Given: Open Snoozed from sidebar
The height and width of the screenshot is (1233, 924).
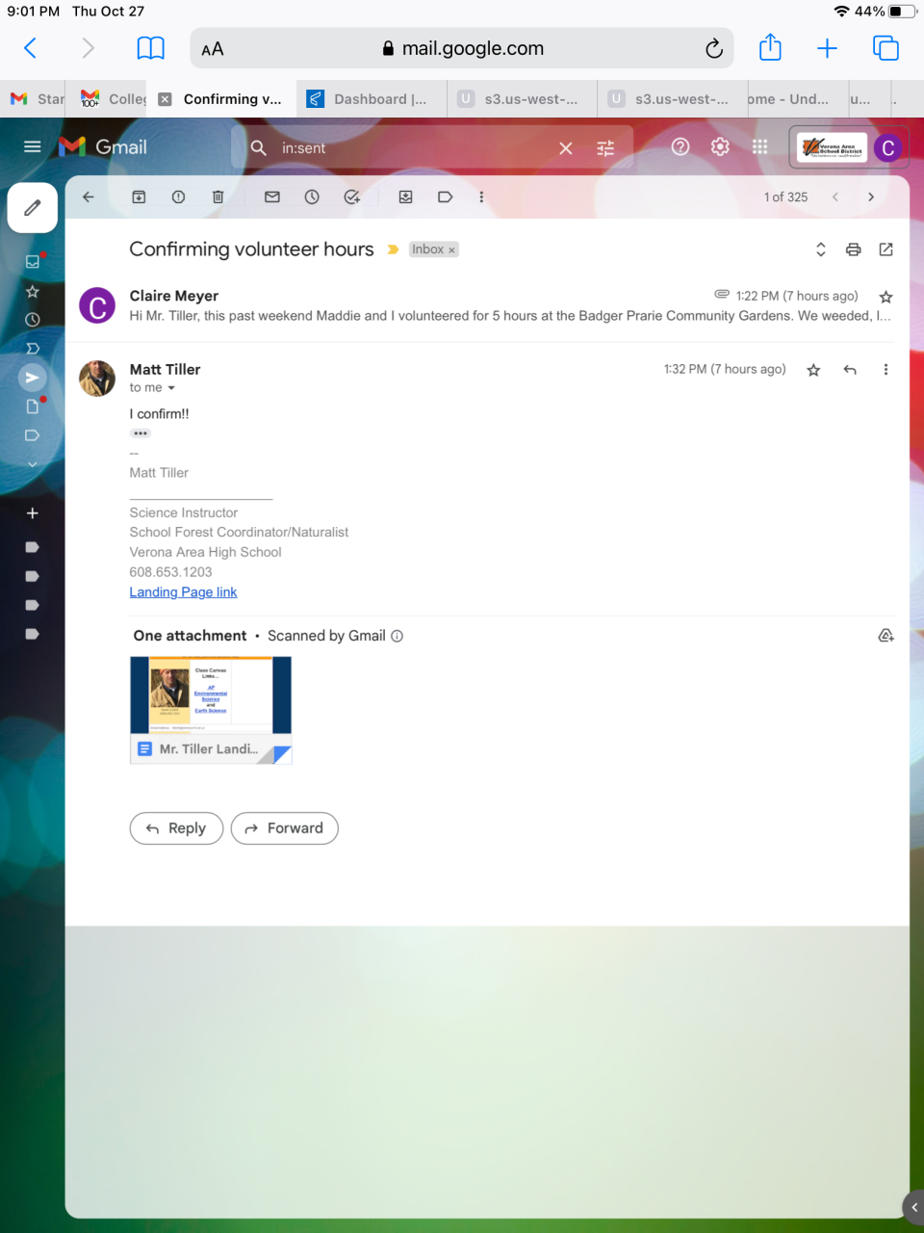Looking at the screenshot, I should point(32,320).
